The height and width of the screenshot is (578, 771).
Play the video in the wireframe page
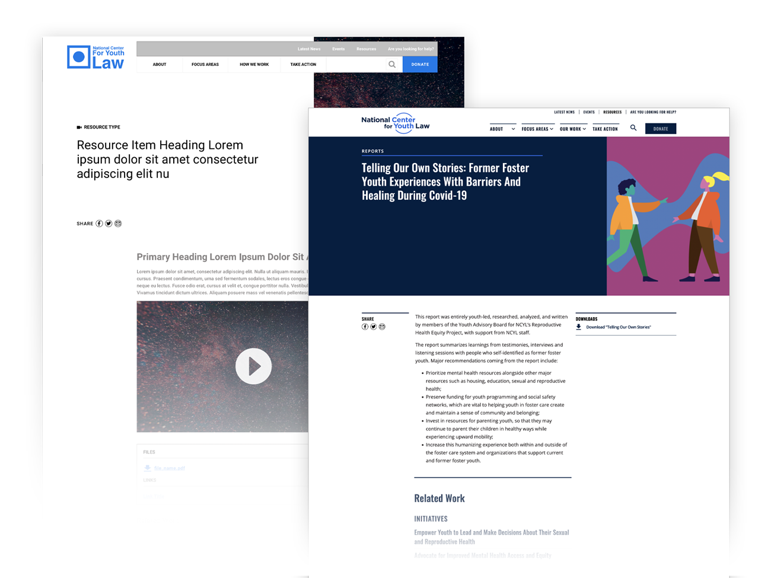click(x=253, y=366)
